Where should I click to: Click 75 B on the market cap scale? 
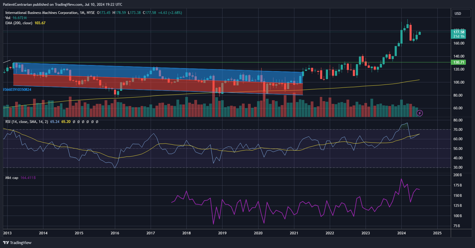[x=457, y=226]
